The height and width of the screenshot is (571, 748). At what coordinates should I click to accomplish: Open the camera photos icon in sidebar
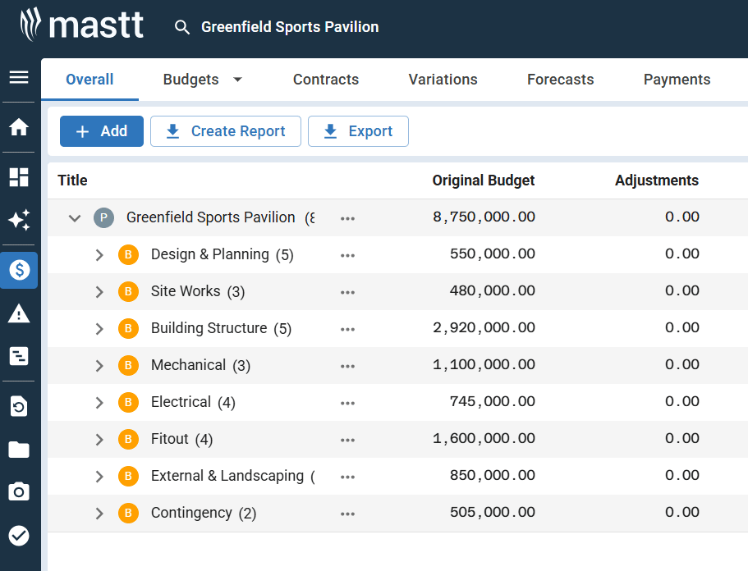coord(19,491)
